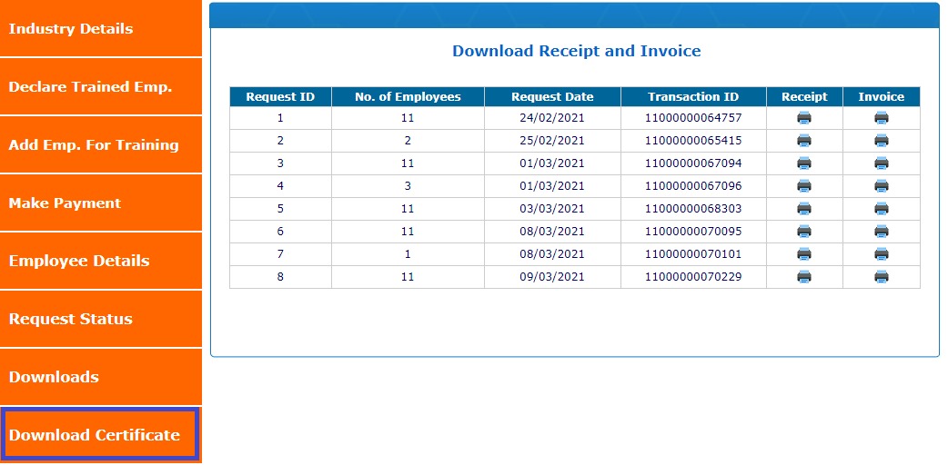Click Receipt printer icon for Request ID 1

point(804,118)
